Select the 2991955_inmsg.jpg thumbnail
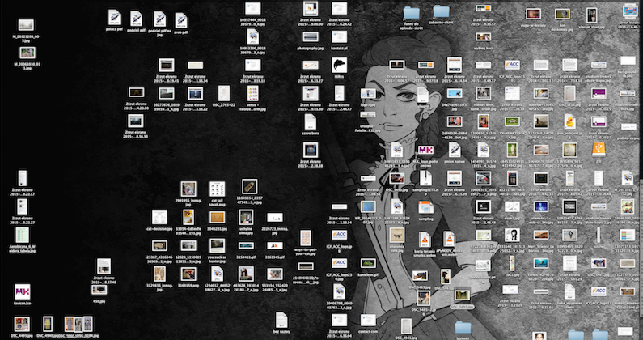Screen dimensions: 643x340 188,189
